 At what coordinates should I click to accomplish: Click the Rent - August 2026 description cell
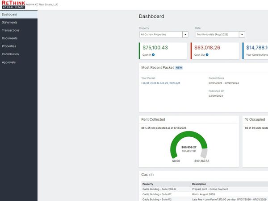tap(204, 194)
